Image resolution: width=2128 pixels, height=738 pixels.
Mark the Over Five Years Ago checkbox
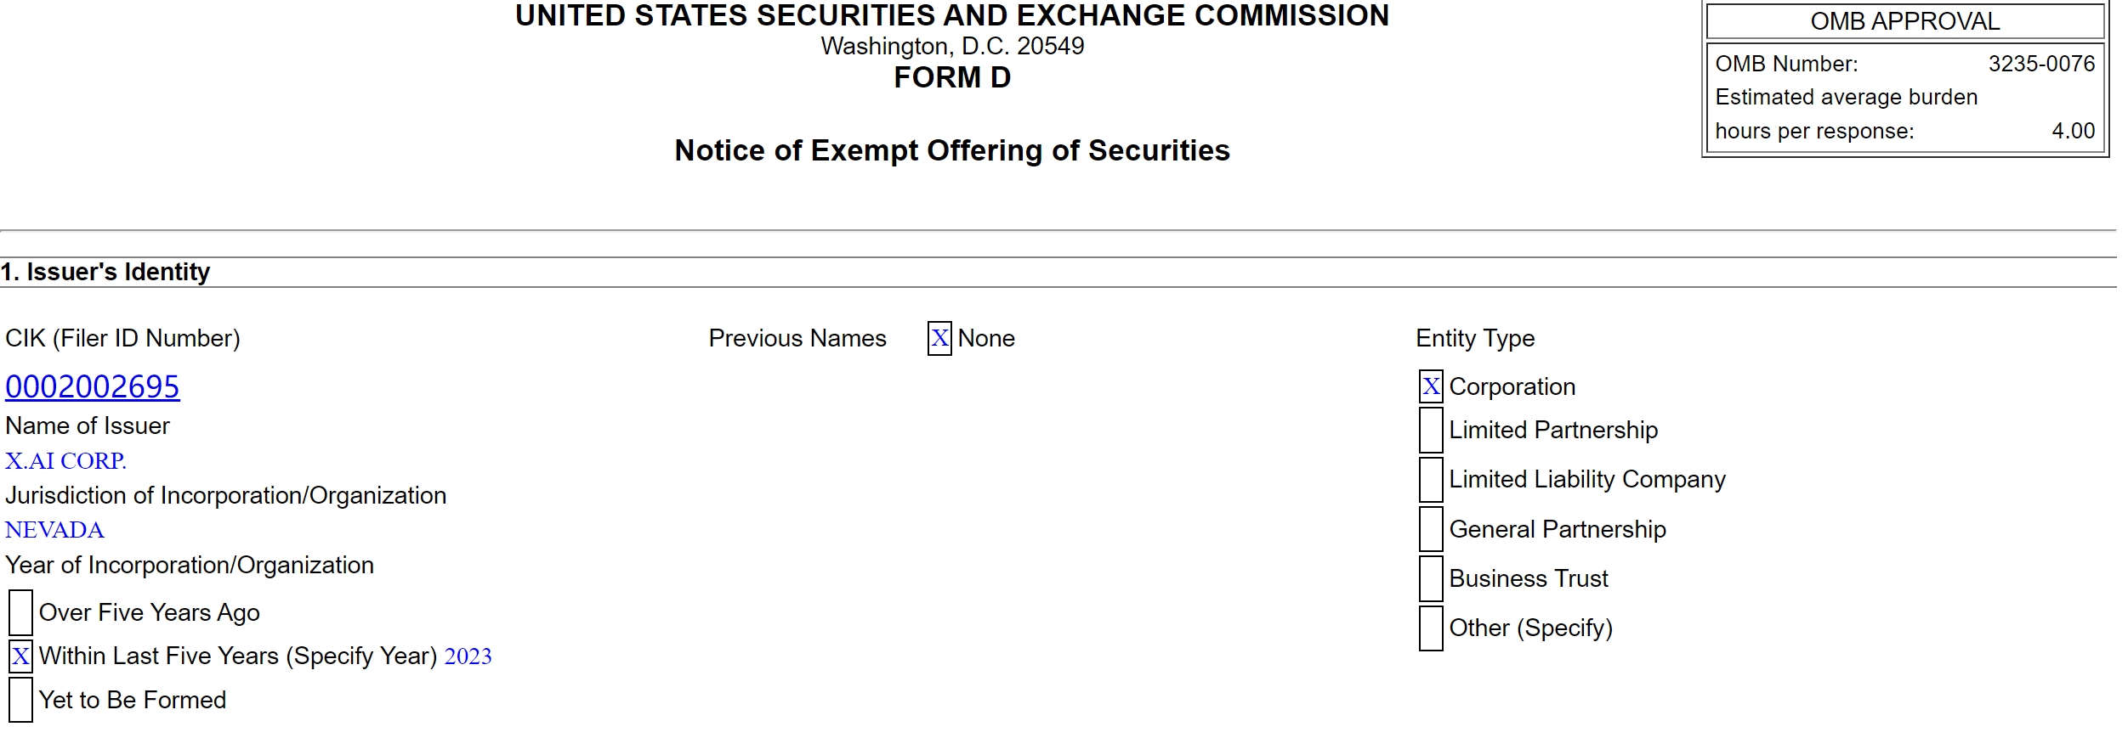(x=20, y=613)
